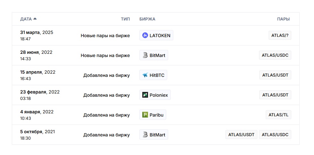Click BitMart logo in June 2022 row
The width and height of the screenshot is (314, 155).
(145, 55)
